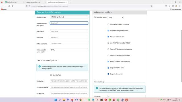Viewport: 182px width, 102px height.
Task: Click the Database name input field
Action: point(69,44)
